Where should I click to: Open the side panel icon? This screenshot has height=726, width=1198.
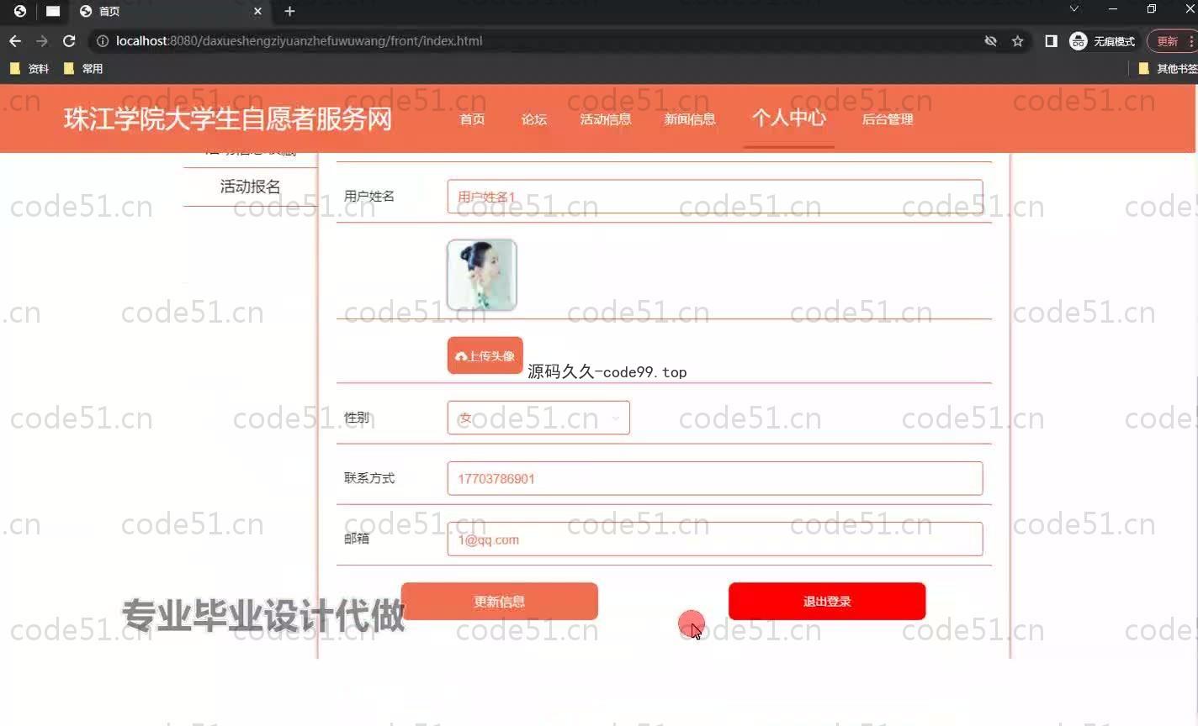1051,41
